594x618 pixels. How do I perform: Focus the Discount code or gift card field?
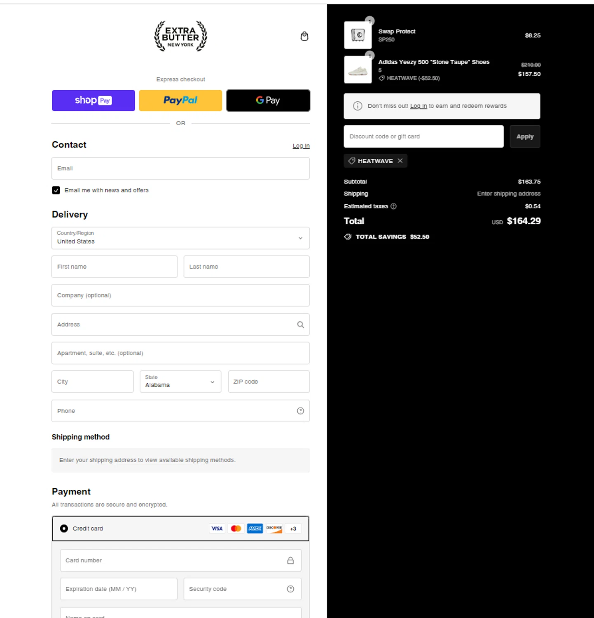tap(423, 136)
